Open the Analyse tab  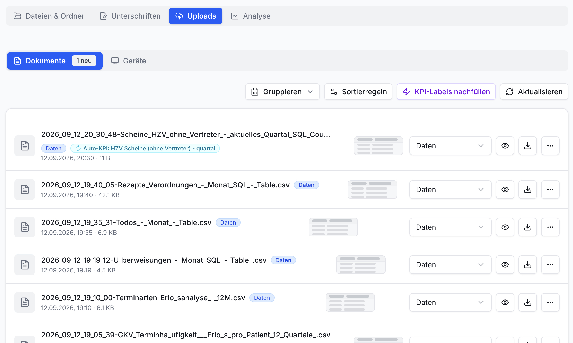(x=251, y=16)
